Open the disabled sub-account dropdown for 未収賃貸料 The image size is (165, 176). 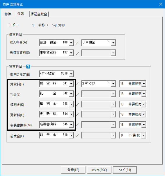[113, 53]
